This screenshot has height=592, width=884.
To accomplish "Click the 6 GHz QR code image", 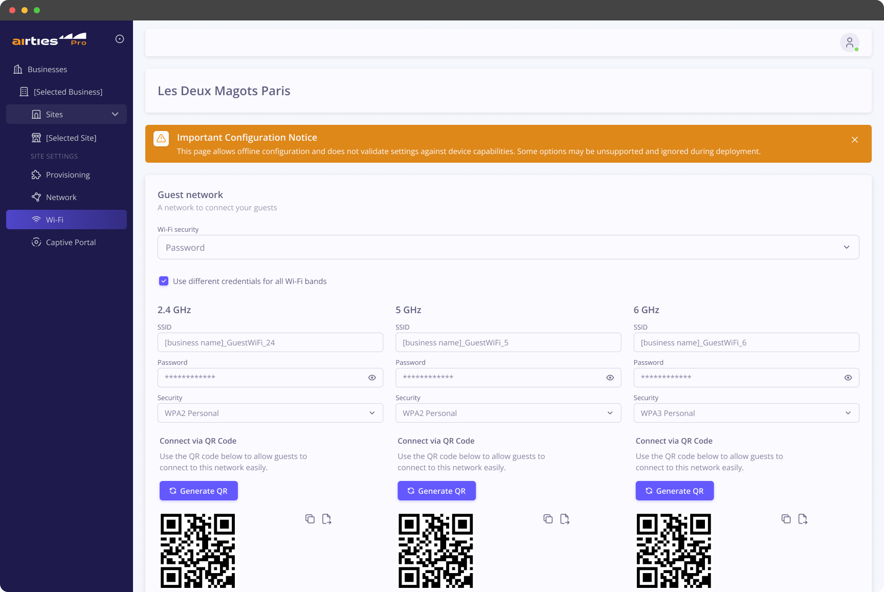I will point(674,551).
